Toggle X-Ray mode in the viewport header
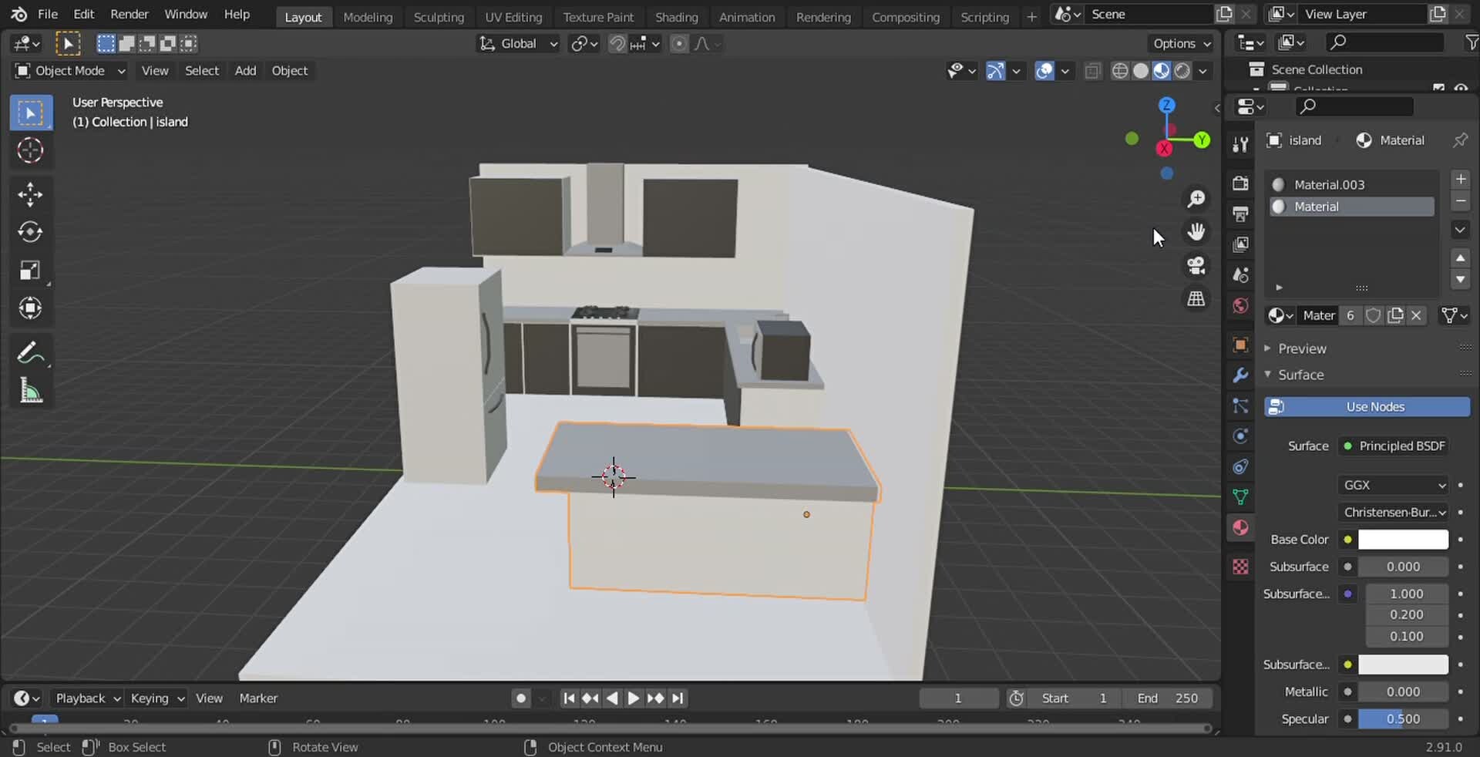 (x=1092, y=71)
